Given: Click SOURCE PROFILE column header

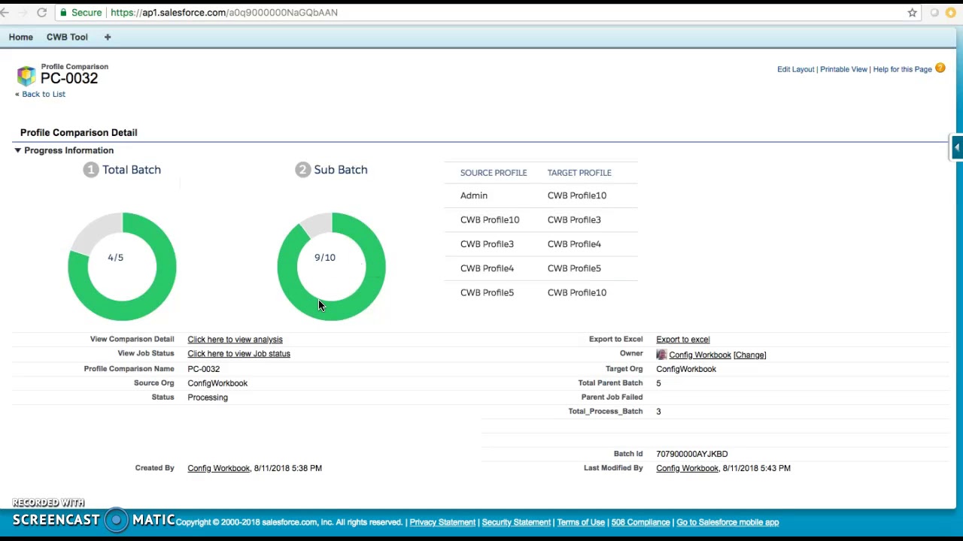Looking at the screenshot, I should point(494,173).
